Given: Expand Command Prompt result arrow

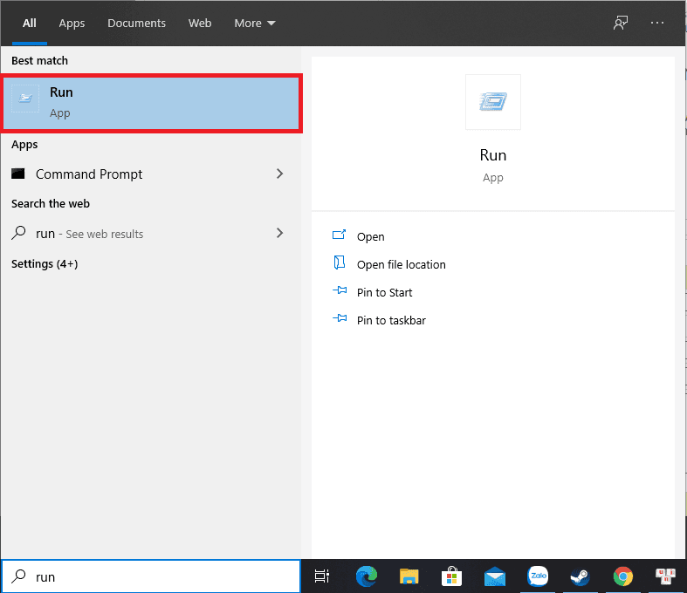Looking at the screenshot, I should point(279,174).
